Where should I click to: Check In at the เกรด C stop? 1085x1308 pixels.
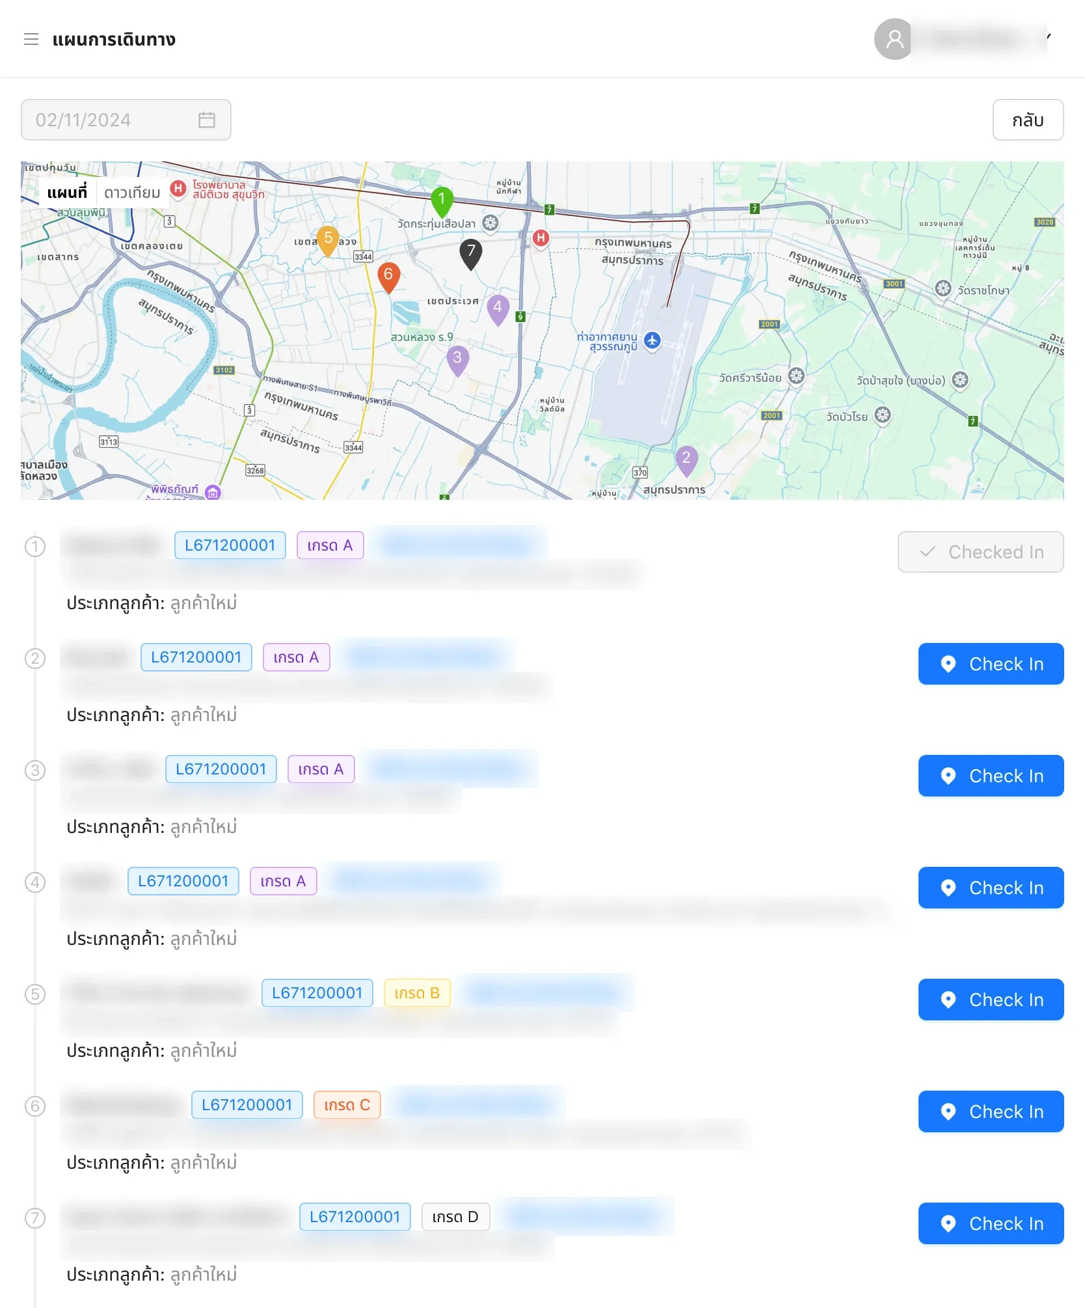coord(991,1111)
